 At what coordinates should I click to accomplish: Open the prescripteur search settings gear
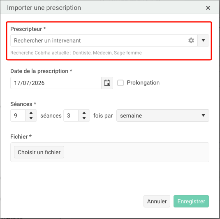[x=191, y=40]
